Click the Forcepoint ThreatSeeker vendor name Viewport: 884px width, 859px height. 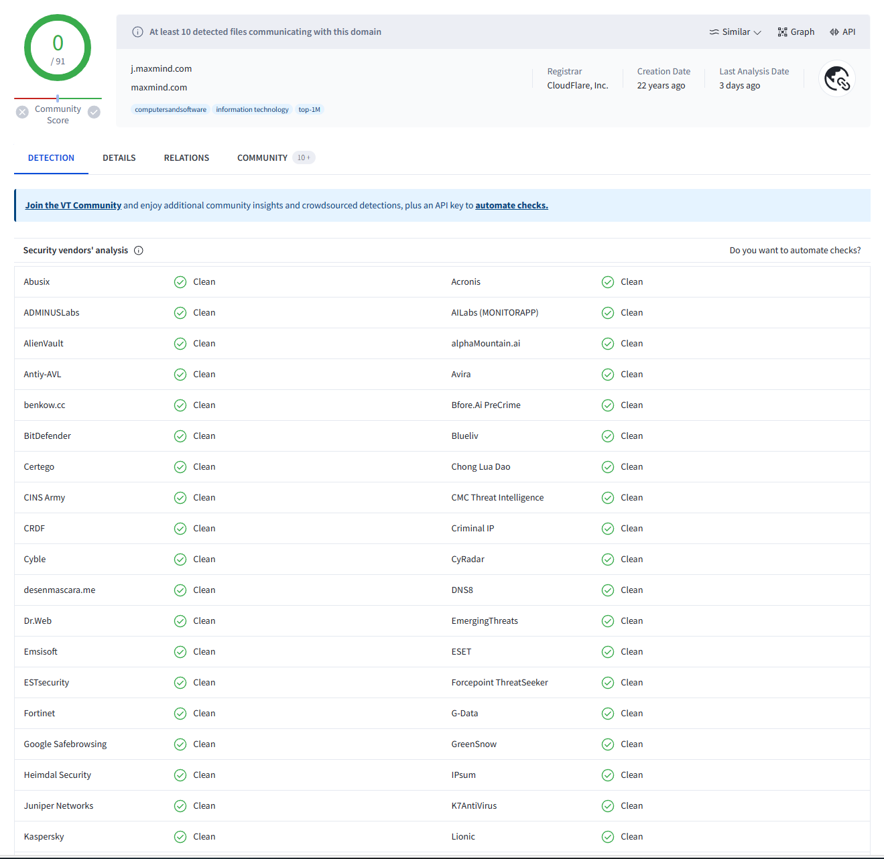pyautogui.click(x=499, y=683)
